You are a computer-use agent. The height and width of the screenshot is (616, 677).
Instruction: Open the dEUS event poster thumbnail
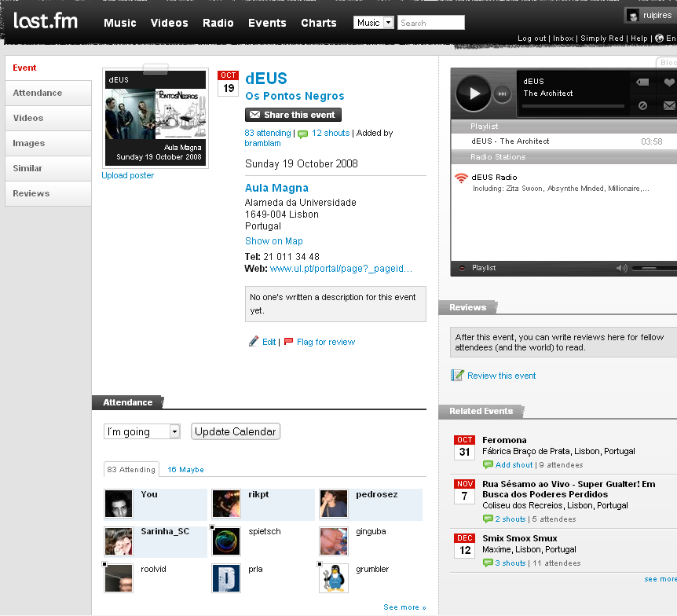156,118
